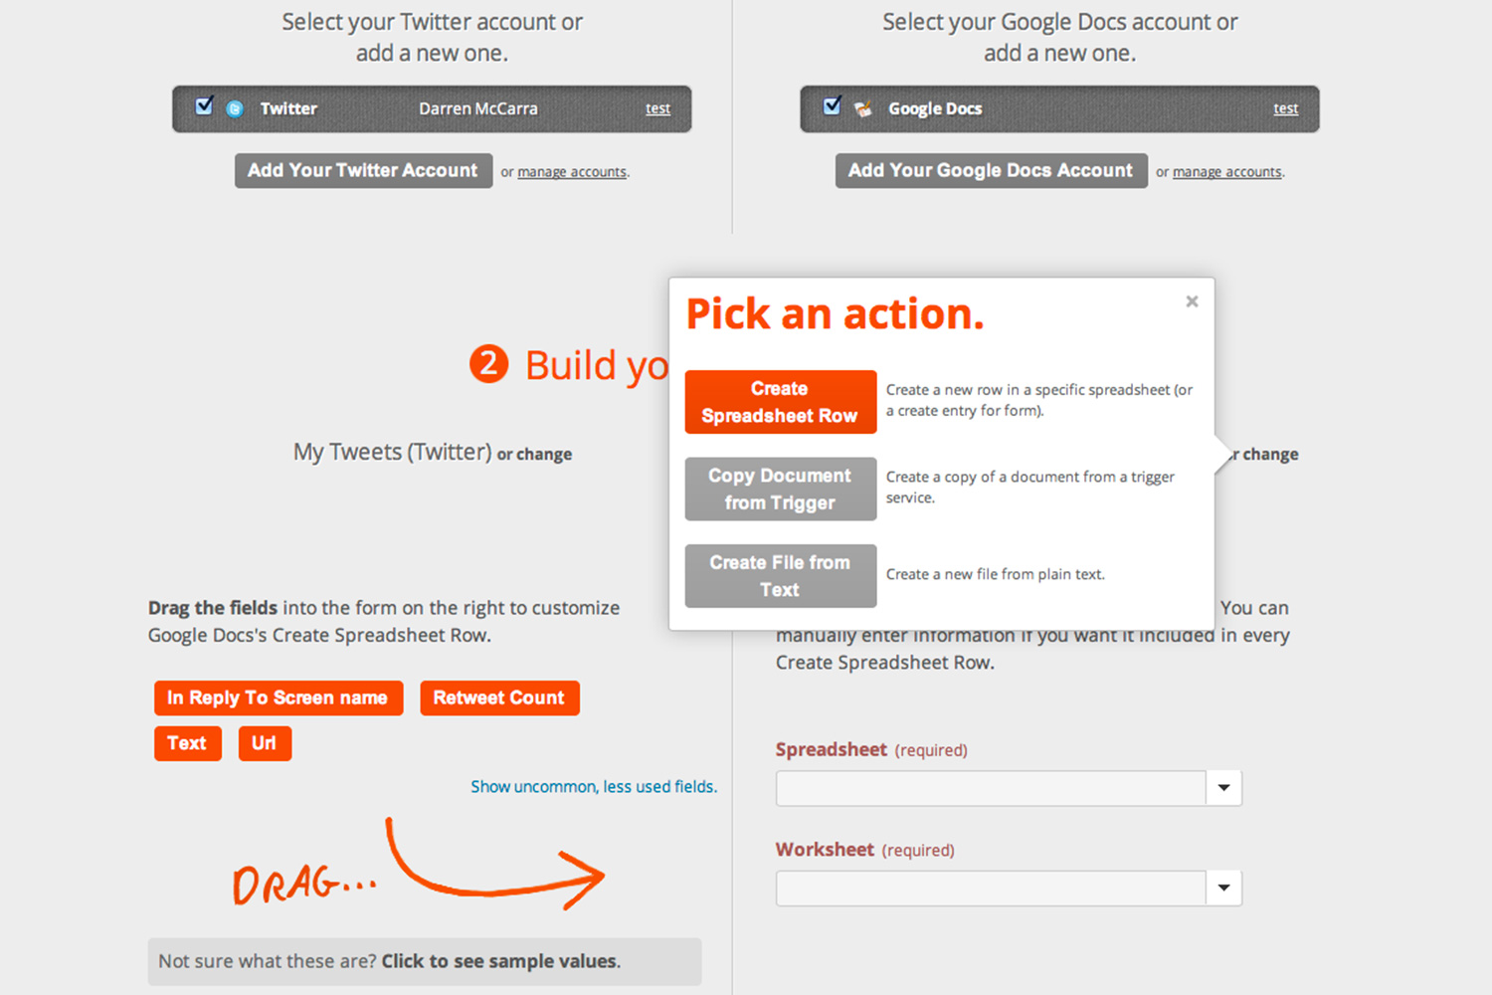
Task: Pick the Create File from Text action
Action: point(780,575)
